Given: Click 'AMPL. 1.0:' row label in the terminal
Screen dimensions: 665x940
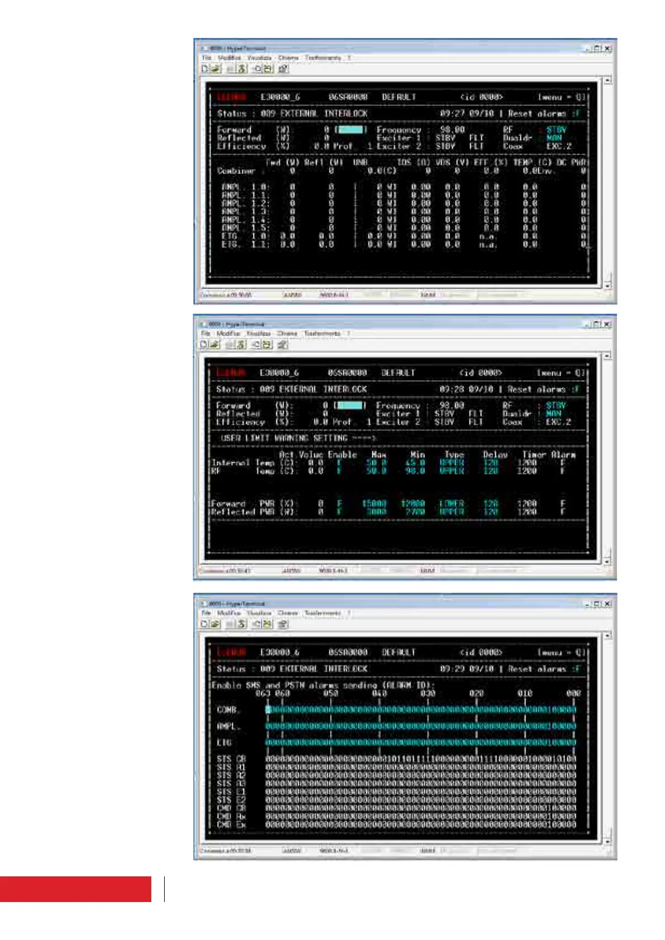Looking at the screenshot, I should (x=245, y=187).
